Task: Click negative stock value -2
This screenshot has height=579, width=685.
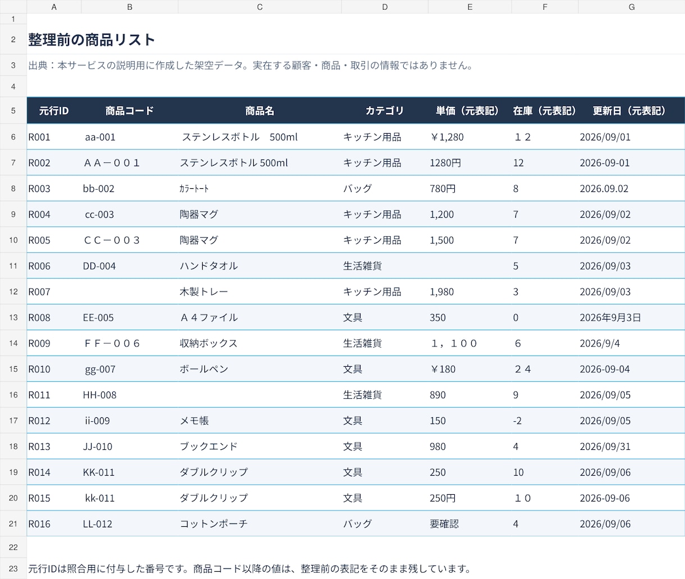Action: tap(545, 421)
